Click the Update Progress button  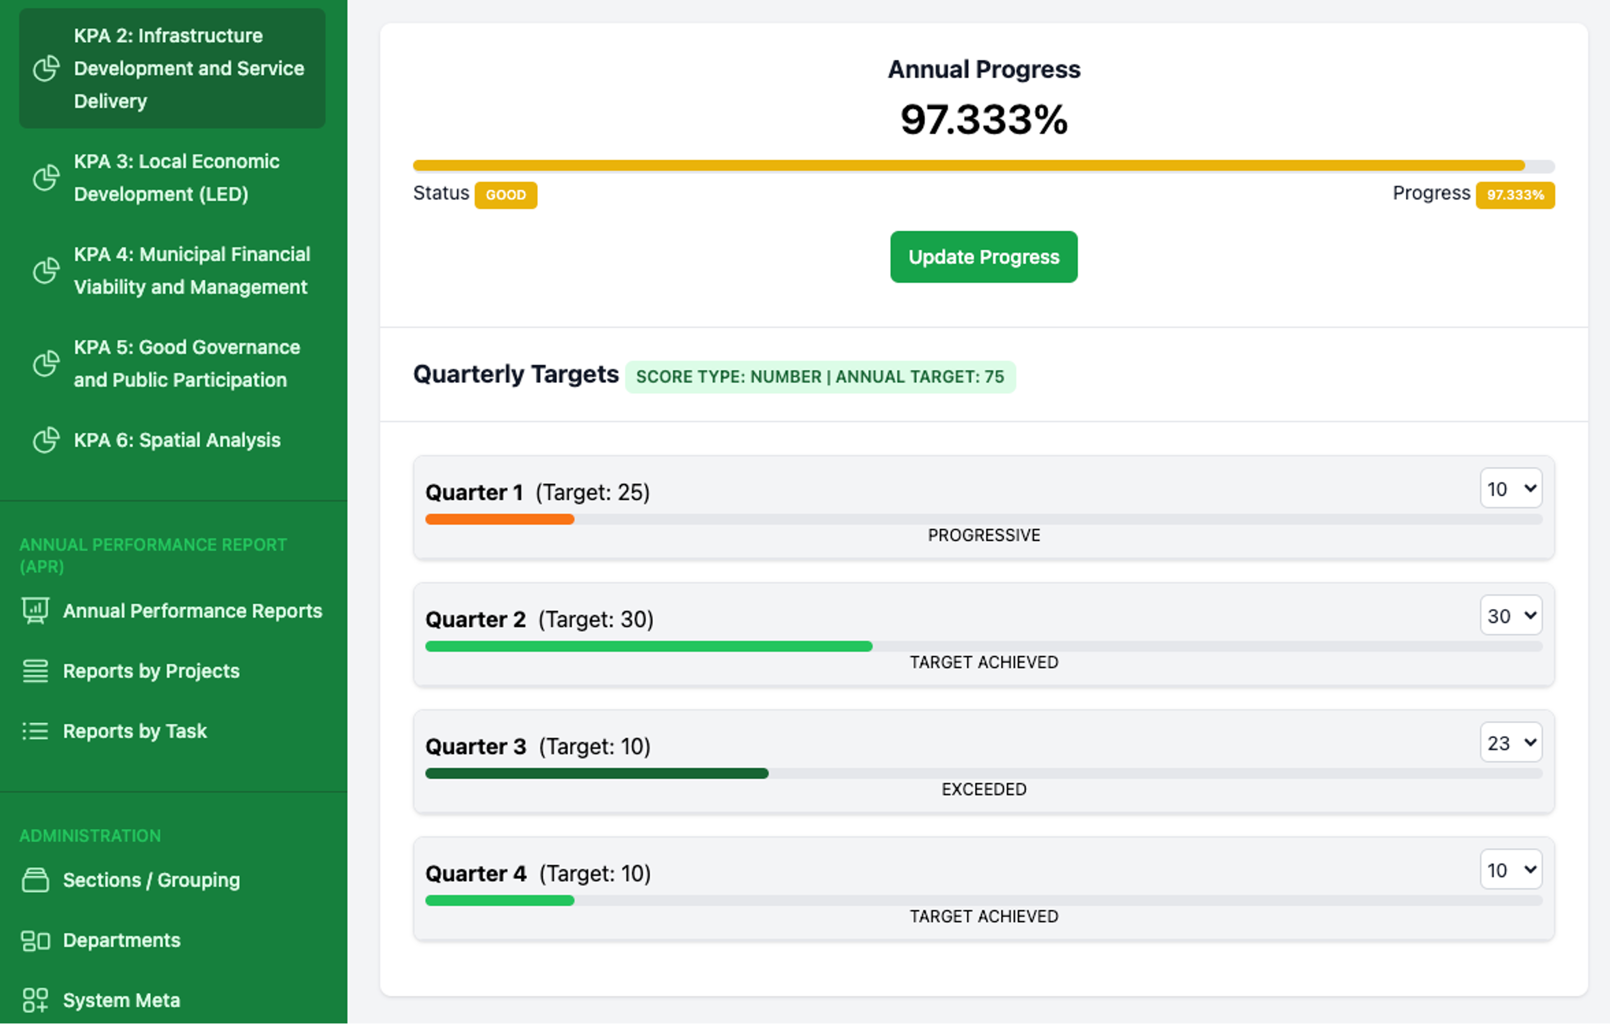tap(984, 257)
